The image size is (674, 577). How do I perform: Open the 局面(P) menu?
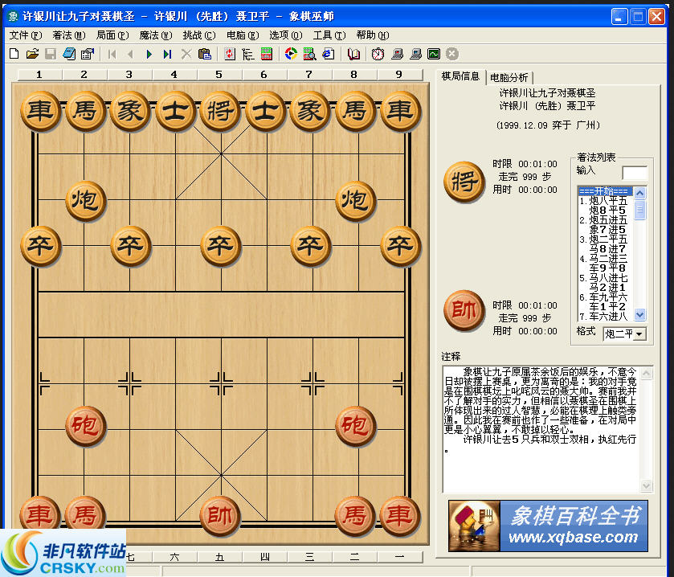click(112, 35)
